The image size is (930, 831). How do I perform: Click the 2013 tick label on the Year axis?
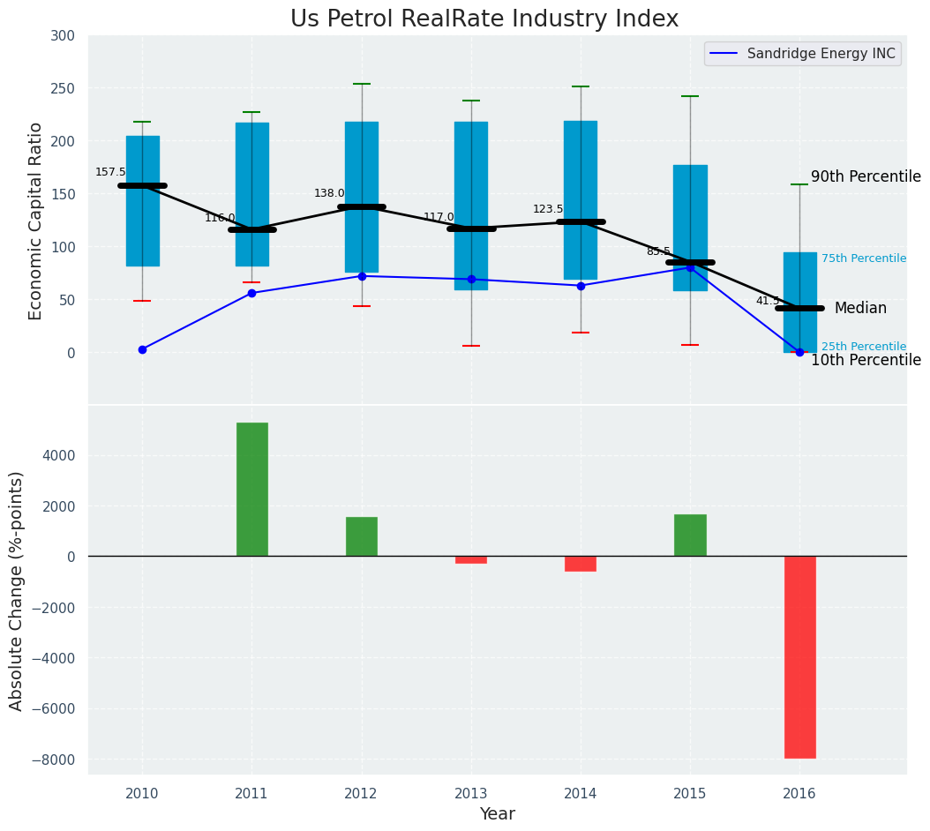pyautogui.click(x=471, y=794)
